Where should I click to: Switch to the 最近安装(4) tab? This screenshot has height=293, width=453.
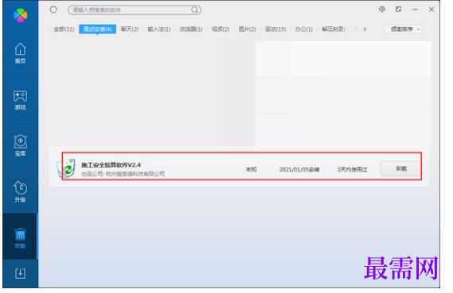coord(98,29)
